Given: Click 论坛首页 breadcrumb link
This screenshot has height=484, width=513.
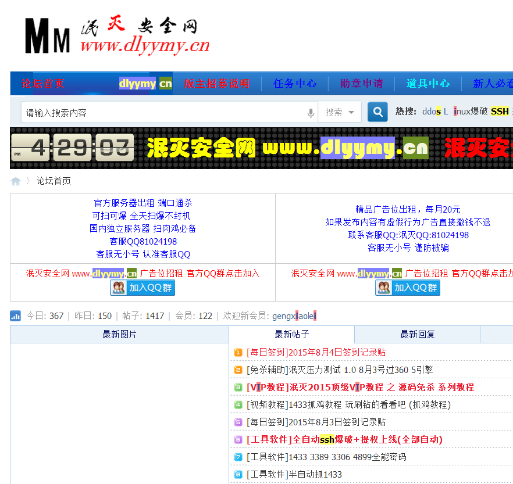Looking at the screenshot, I should [54, 181].
